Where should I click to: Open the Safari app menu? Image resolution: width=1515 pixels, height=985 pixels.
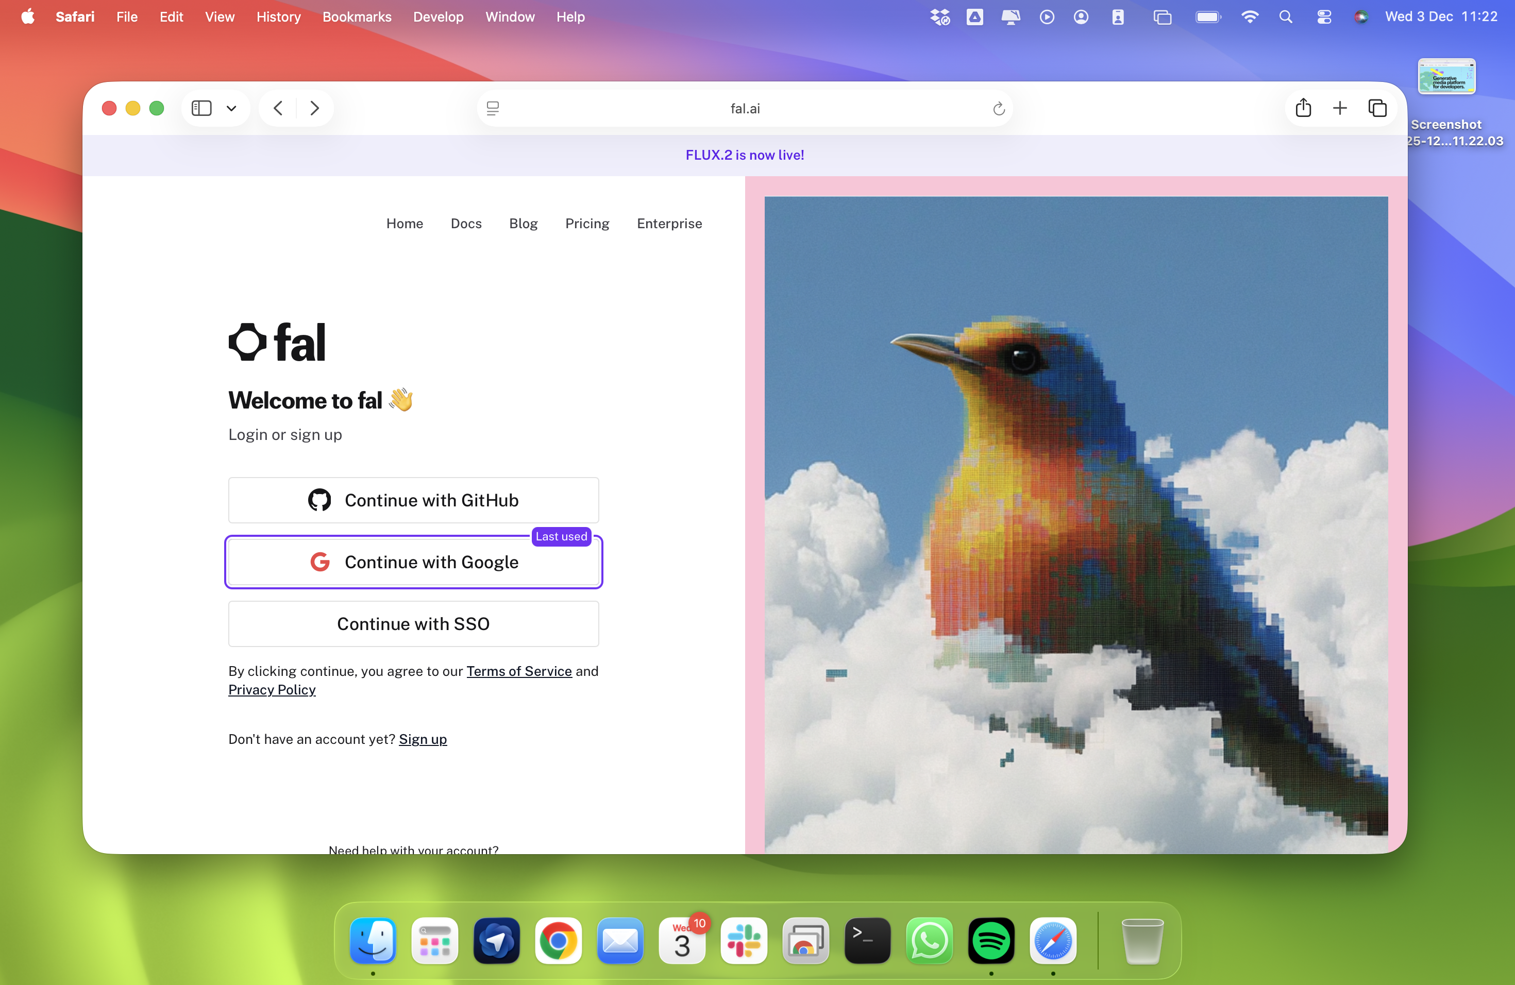coord(75,16)
